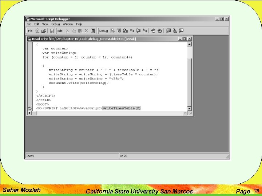Open the Call Stack window icon
The width and height of the screenshot is (262, 196).
click(x=175, y=30)
